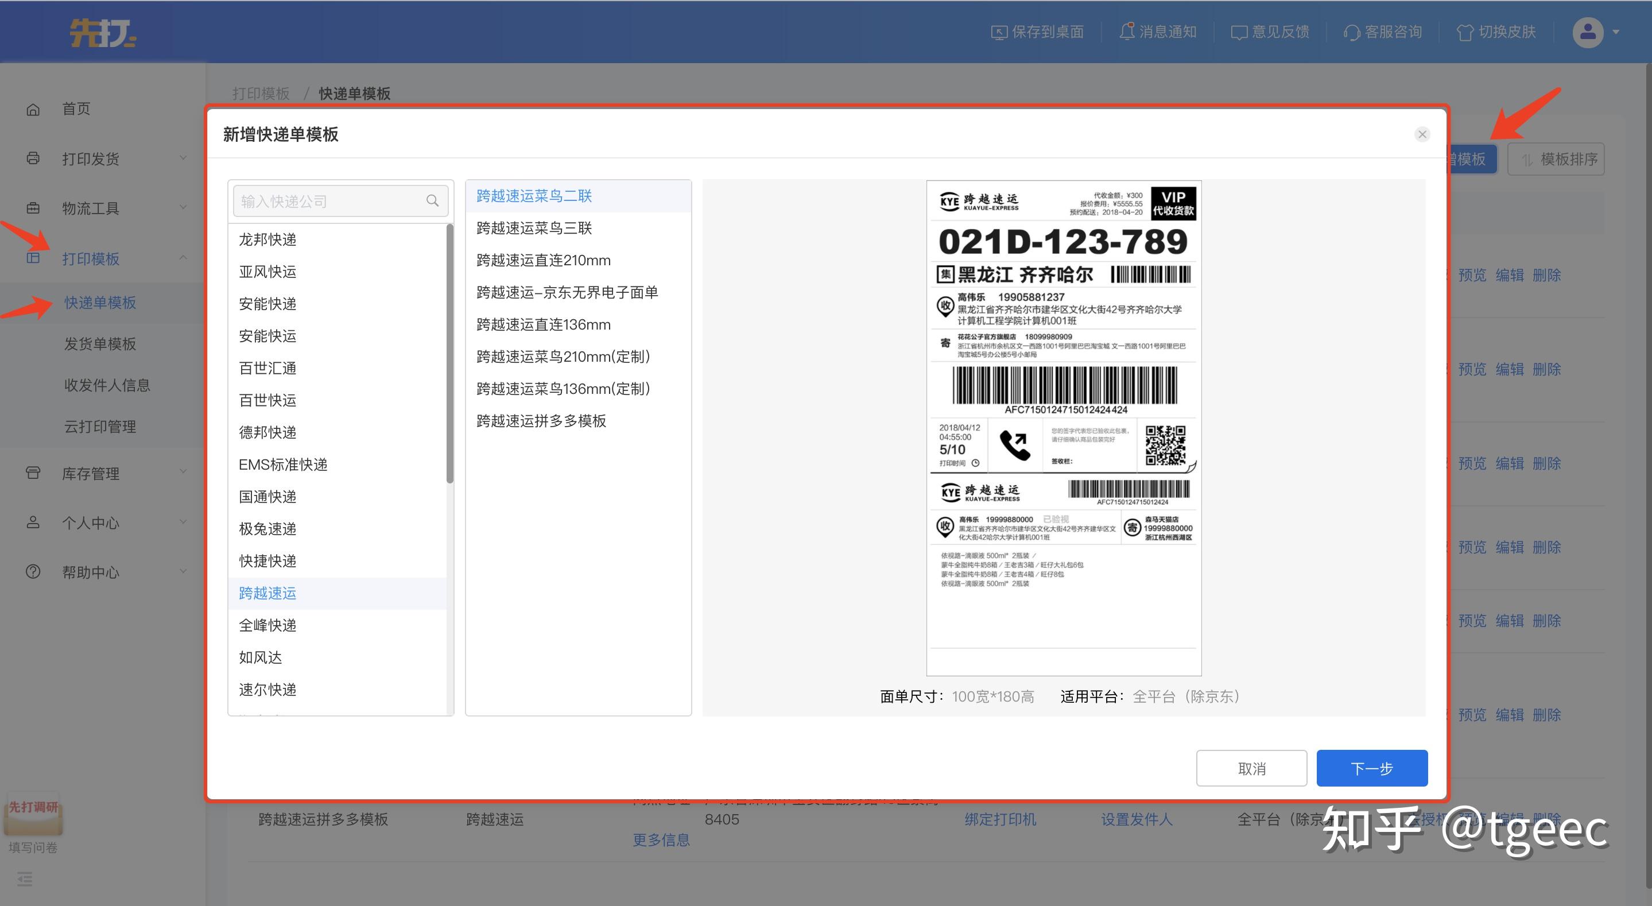Click the waybill preview image
This screenshot has width=1652, height=906.
click(1064, 428)
